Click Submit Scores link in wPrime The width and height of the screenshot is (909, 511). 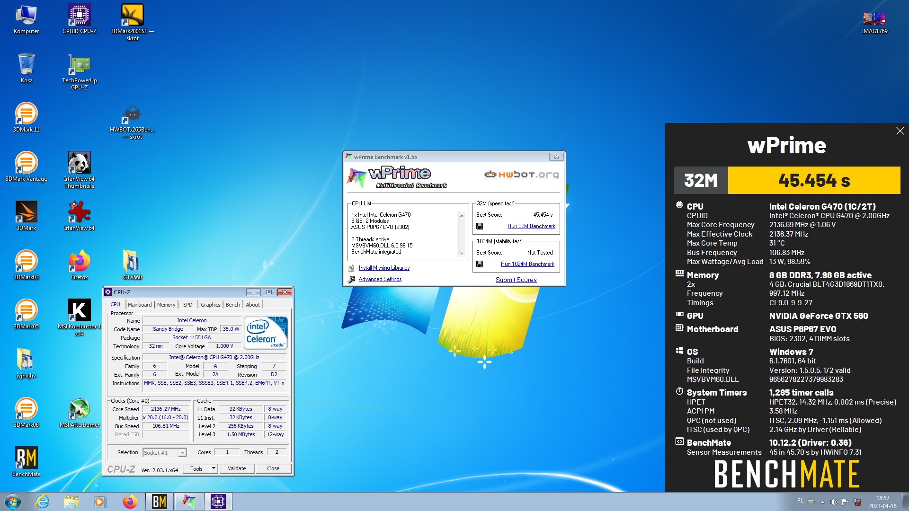[x=516, y=280]
